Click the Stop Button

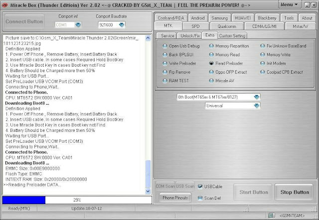click(295, 192)
